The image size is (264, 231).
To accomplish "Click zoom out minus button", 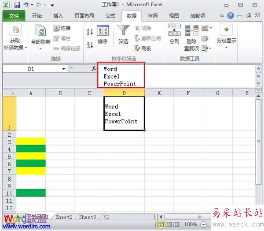I will 204,224.
